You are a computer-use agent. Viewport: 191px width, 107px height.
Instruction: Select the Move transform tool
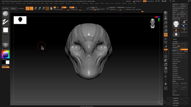pyautogui.click(x=36, y=8)
